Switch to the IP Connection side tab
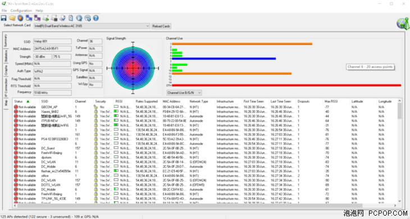 [x=6, y=88]
